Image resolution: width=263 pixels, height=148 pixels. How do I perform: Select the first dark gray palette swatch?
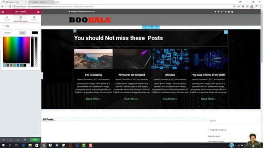(8, 65)
